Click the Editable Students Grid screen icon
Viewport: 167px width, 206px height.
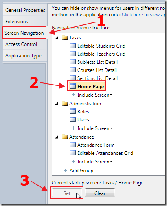point(73,46)
